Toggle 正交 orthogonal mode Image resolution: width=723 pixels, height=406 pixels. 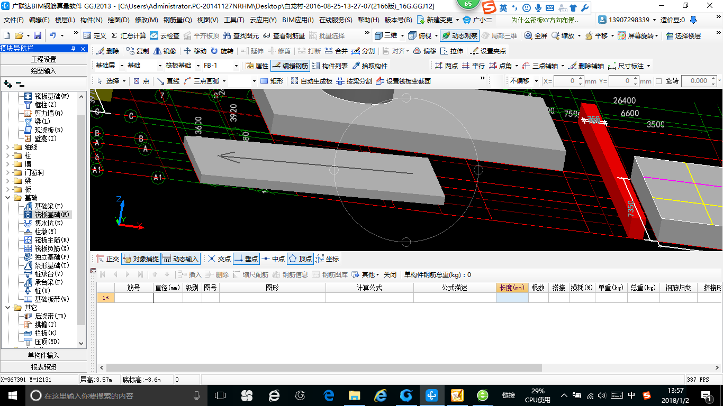(x=107, y=259)
